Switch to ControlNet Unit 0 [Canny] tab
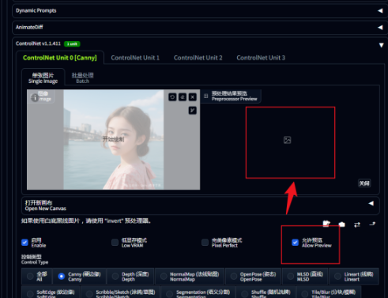Screen dimensions: 388x298 [60, 58]
